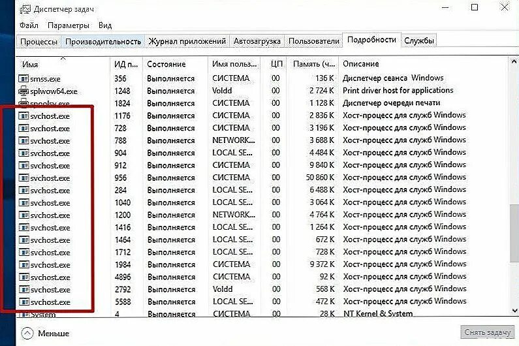The width and height of the screenshot is (519, 346).
Task: Click icon of svchost.exe with PID 1984
Action: 24,264
